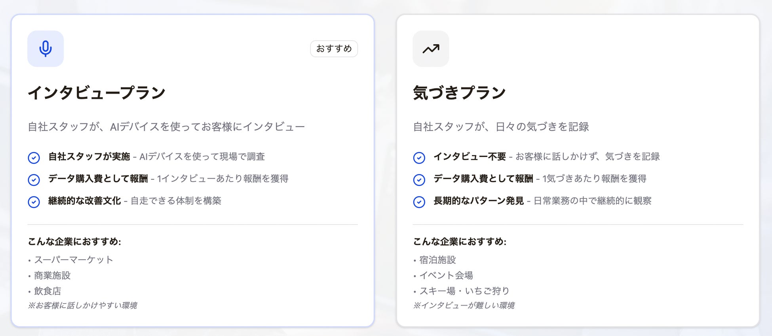The height and width of the screenshot is (336, 772).
Task: Click the ※お客様に話しかけやすい環境 note
Action: click(82, 306)
